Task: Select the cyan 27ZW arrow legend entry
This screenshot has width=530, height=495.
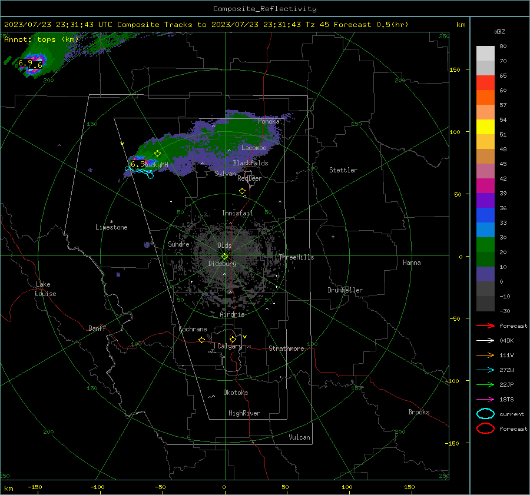Action: point(485,370)
